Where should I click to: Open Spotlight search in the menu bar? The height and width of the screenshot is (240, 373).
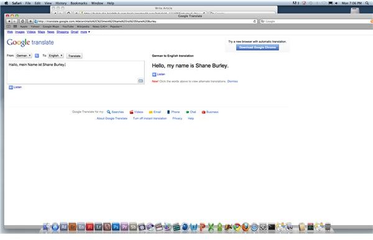[367, 3]
